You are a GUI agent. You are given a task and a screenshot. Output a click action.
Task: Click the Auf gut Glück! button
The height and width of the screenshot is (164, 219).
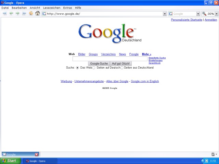point(121,64)
